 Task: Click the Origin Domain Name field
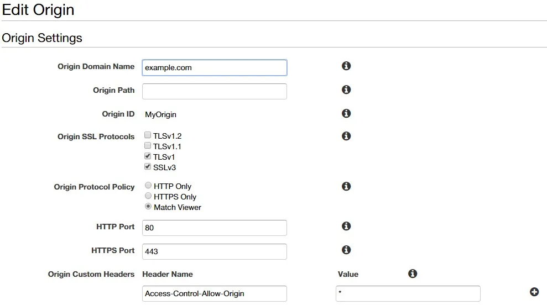(x=214, y=67)
